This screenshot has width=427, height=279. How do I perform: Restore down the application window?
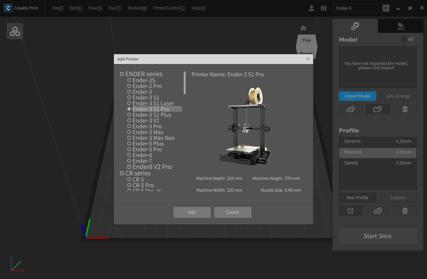click(x=410, y=8)
